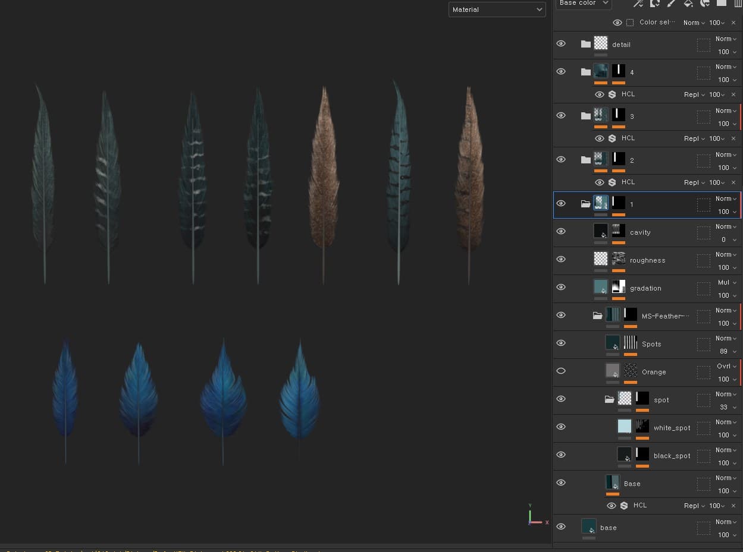The image size is (743, 552).
Task: Click the add mask icon in layers toolbar
Action: click(x=655, y=4)
